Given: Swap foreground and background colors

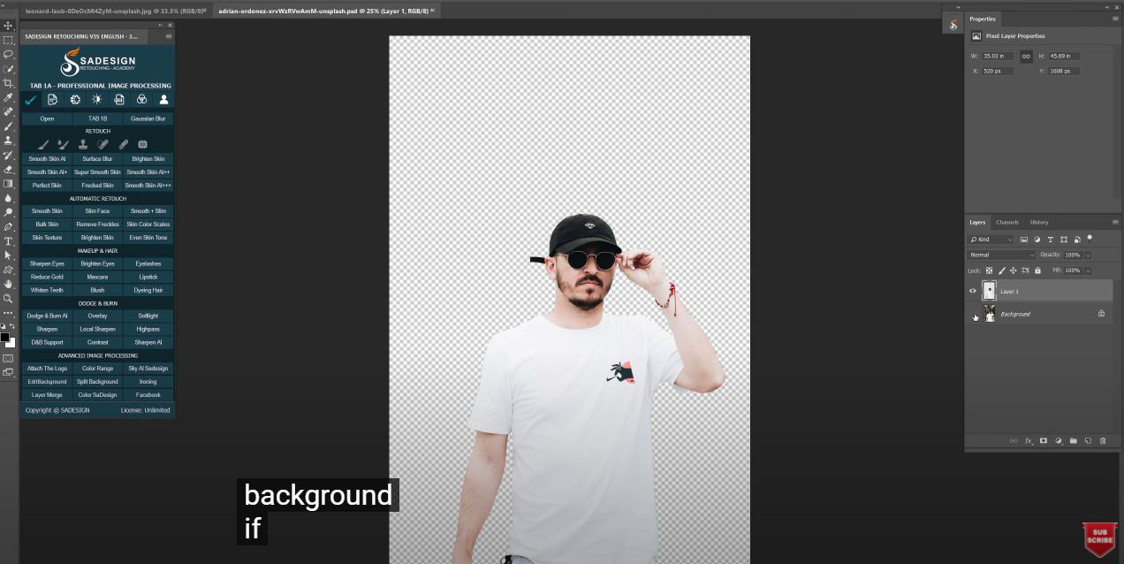Looking at the screenshot, I should [12, 327].
